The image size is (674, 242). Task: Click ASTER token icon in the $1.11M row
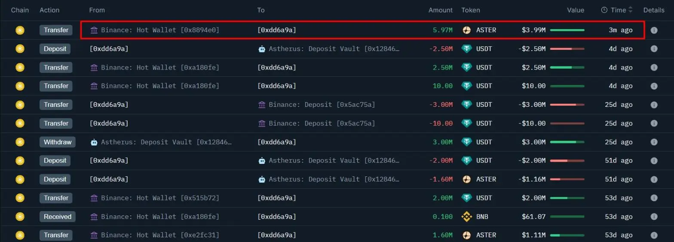point(466,235)
